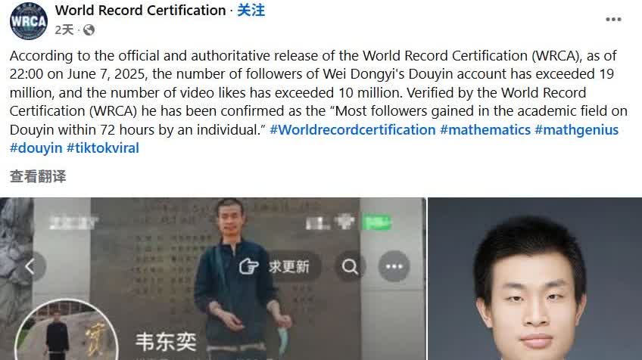The width and height of the screenshot is (642, 360).
Task: Open the WRCA page profile picture
Action: click(28, 20)
